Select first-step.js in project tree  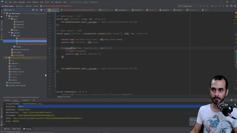pos(17,52)
